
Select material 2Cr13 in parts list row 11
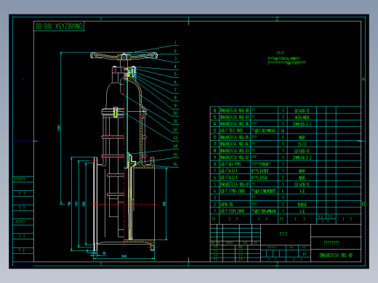[302, 144]
